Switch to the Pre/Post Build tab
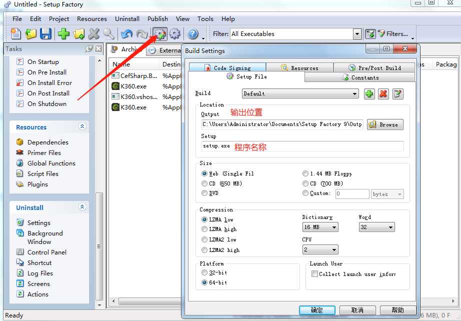Image resolution: width=461 pixels, height=321 pixels. 374,67
